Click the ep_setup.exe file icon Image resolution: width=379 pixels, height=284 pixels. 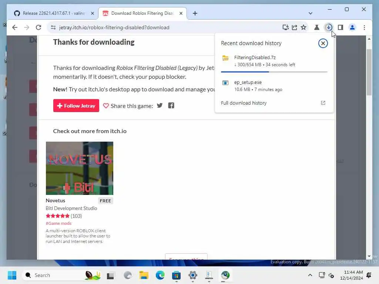click(x=225, y=83)
